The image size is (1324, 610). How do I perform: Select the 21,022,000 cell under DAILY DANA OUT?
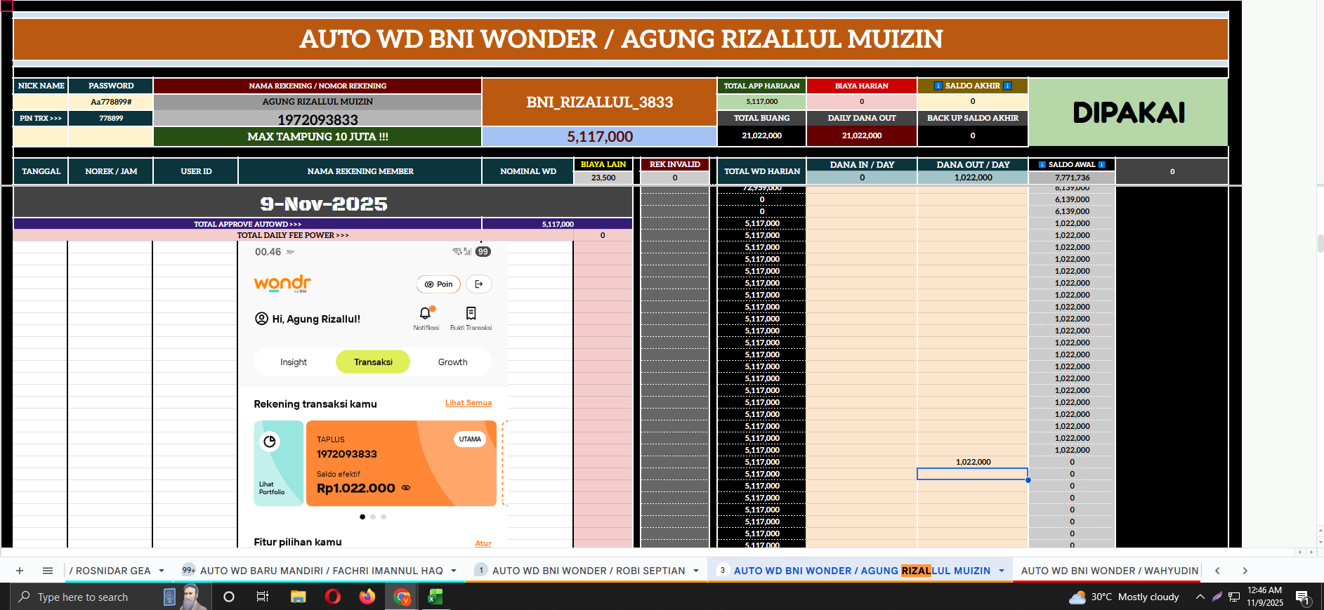(862, 135)
